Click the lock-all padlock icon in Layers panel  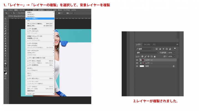155,57
